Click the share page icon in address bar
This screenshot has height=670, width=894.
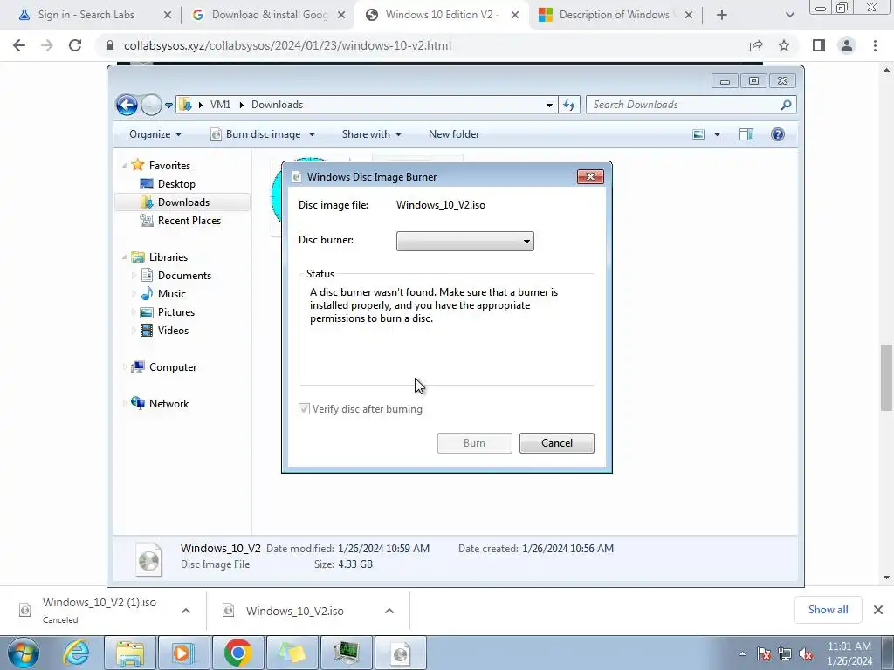tap(756, 45)
